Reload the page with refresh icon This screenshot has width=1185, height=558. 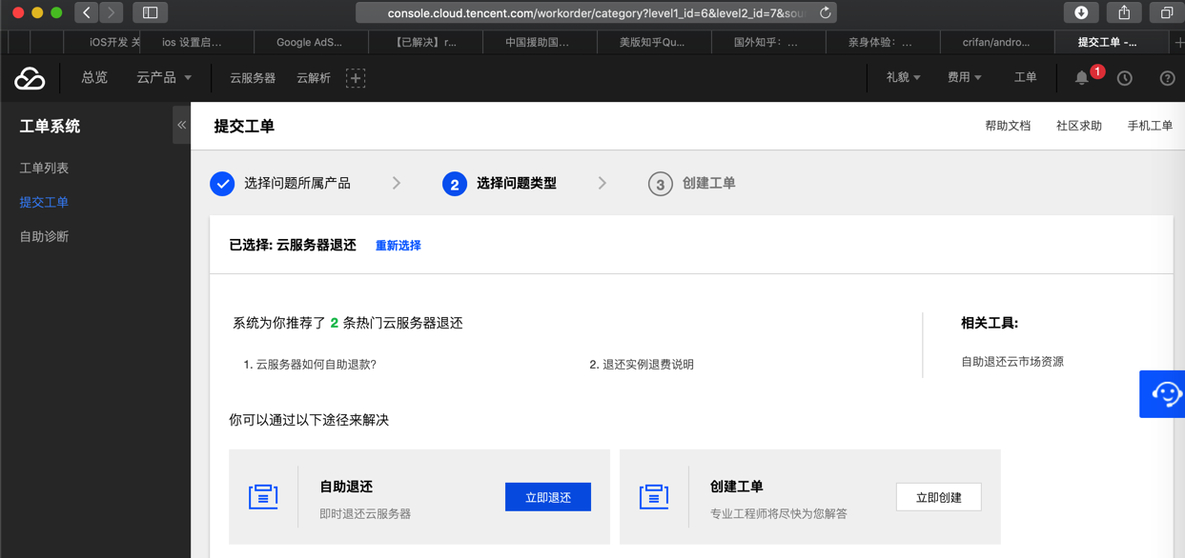[826, 12]
